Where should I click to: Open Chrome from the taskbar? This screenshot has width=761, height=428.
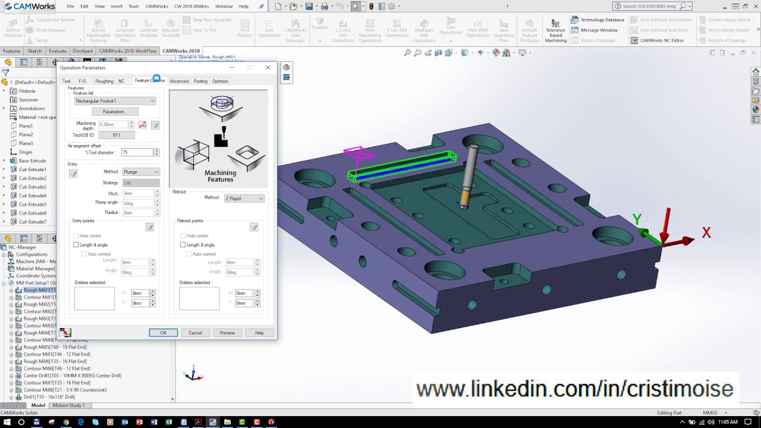pyautogui.click(x=66, y=422)
